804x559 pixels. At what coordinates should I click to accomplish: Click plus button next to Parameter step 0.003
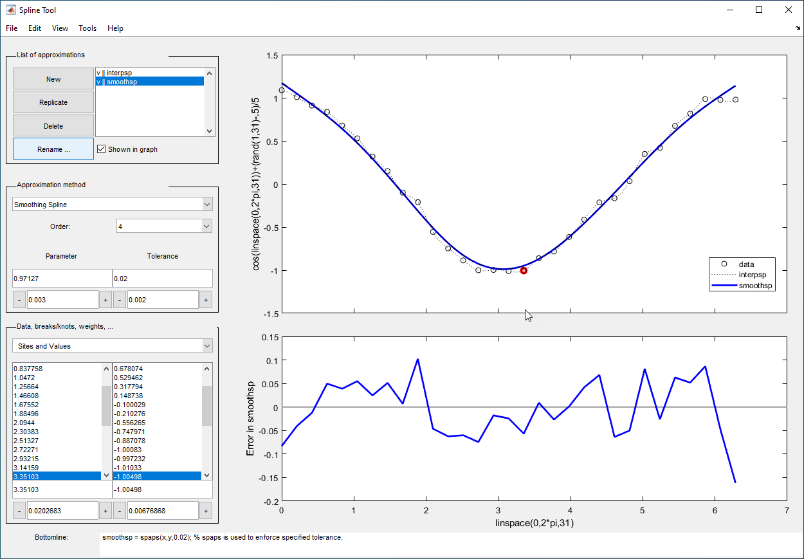105,300
